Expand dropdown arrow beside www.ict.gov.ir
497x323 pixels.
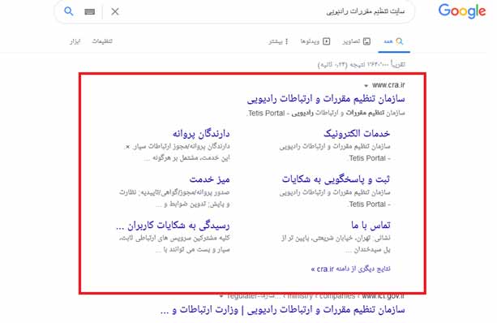point(221,297)
